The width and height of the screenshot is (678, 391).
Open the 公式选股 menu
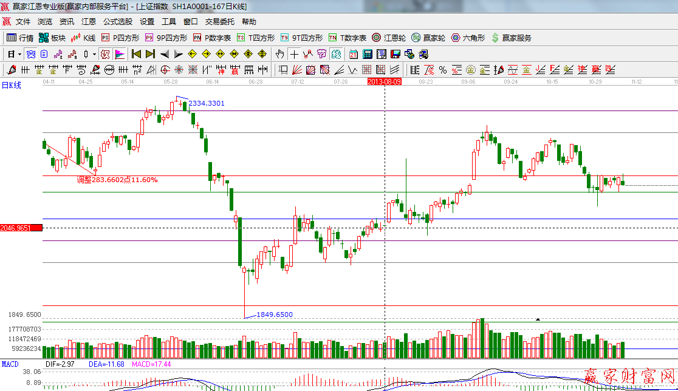click(117, 22)
